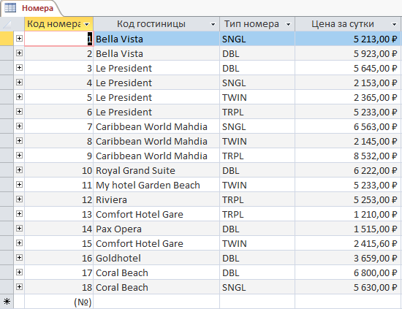Expand subdatasheet for record 1 Bella Vista

click(x=19, y=39)
